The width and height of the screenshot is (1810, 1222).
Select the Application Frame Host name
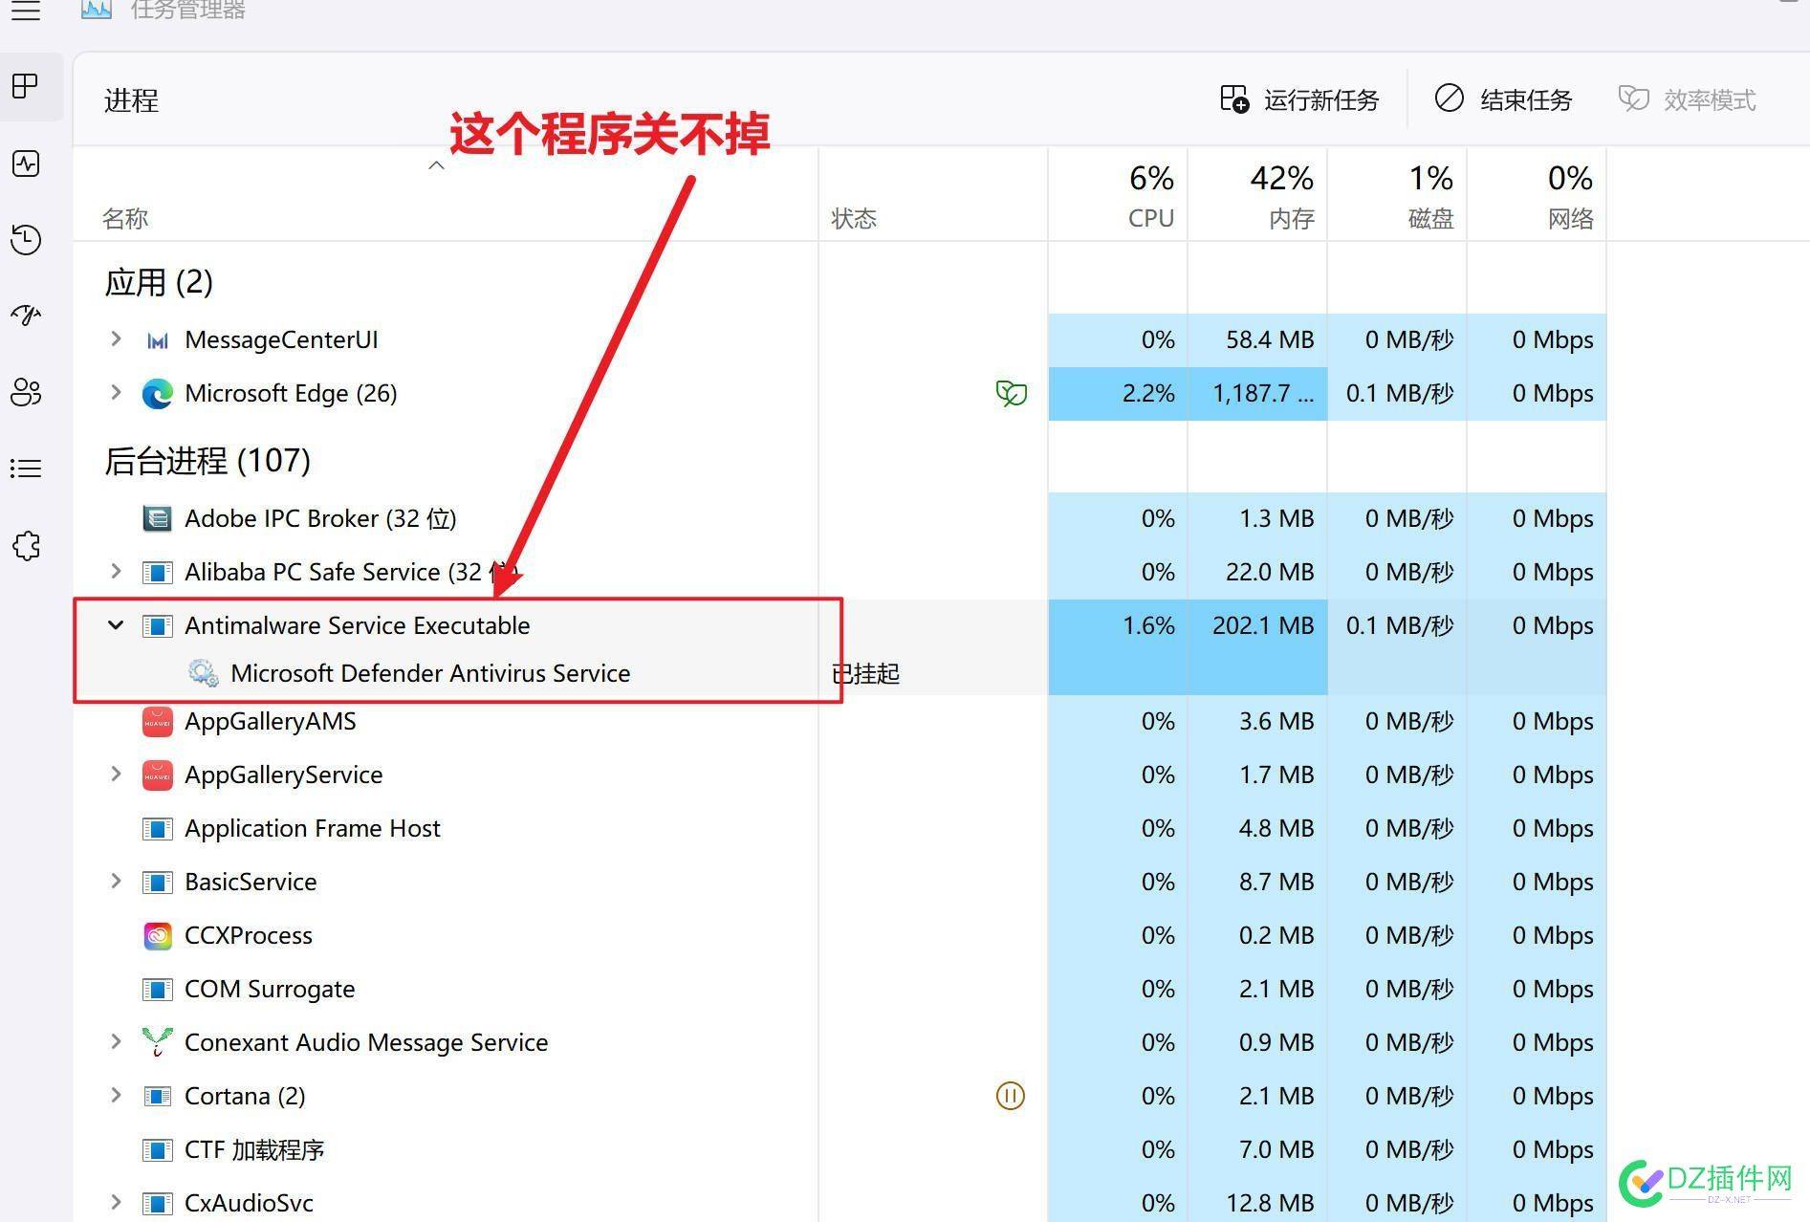[x=313, y=828]
